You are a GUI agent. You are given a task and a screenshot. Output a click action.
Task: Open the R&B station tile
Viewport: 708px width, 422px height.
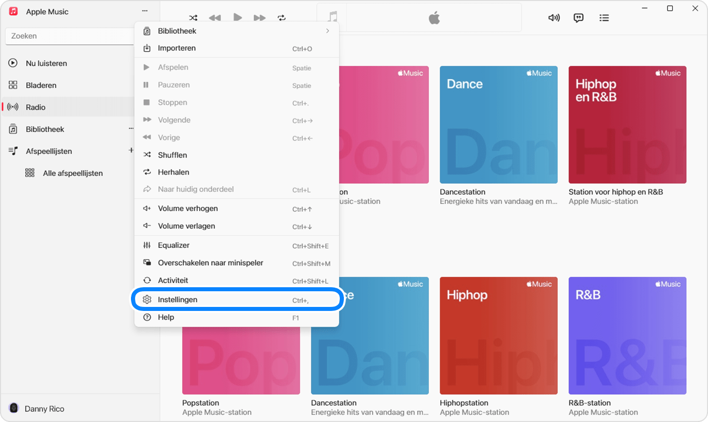pyautogui.click(x=628, y=336)
